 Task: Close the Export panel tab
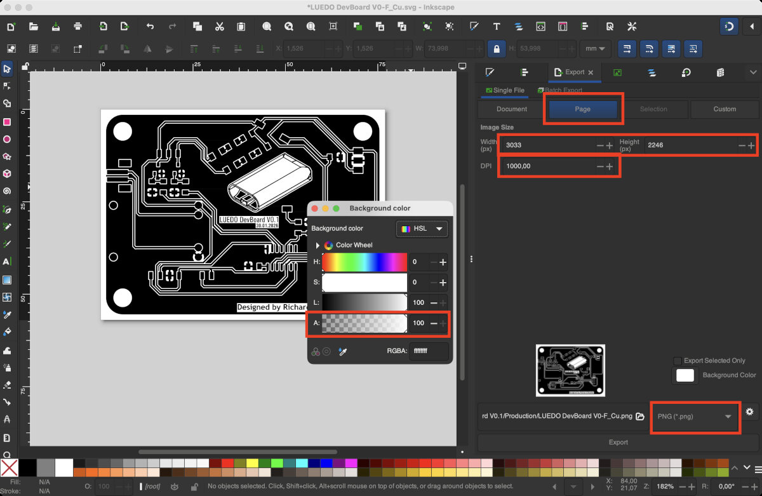click(x=591, y=72)
